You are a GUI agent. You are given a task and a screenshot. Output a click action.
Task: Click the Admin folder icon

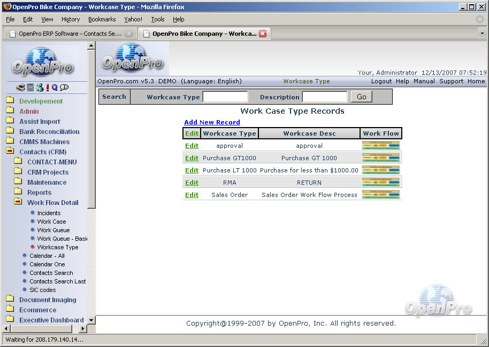pos(10,110)
